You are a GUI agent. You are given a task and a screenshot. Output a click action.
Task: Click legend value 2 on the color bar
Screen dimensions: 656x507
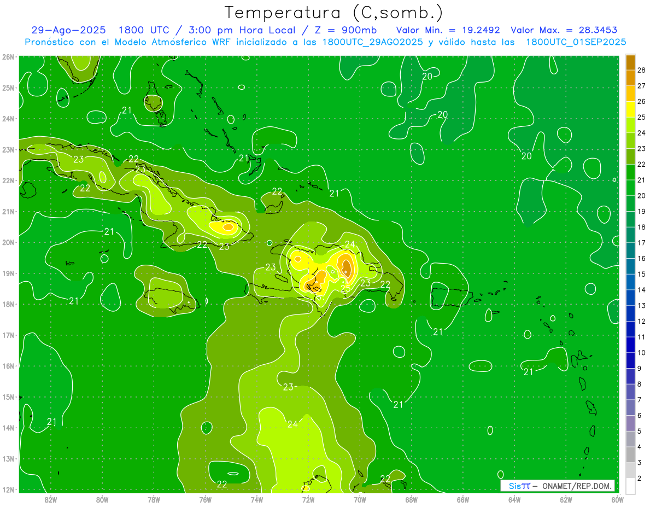point(640,479)
